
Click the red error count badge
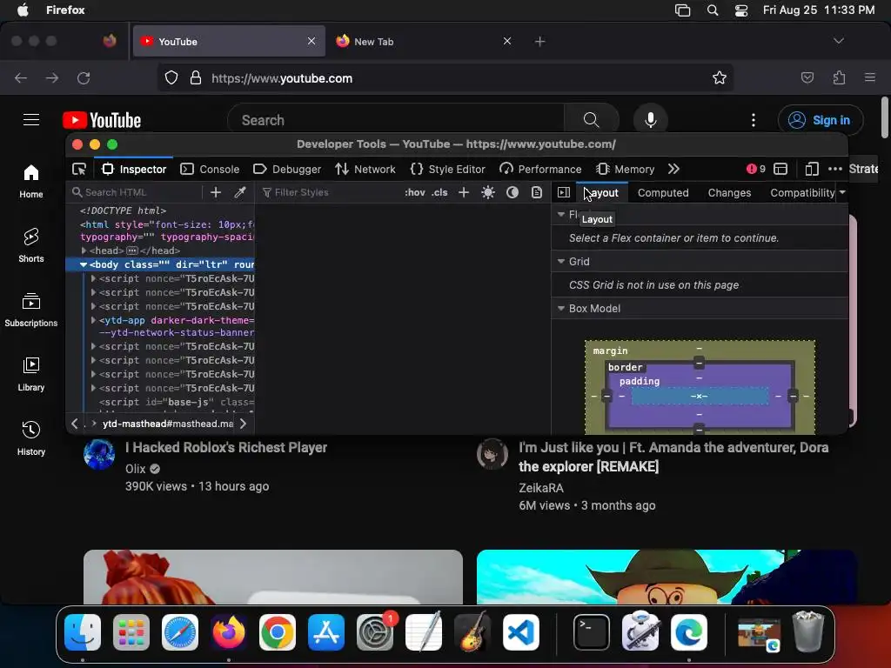[x=756, y=170]
